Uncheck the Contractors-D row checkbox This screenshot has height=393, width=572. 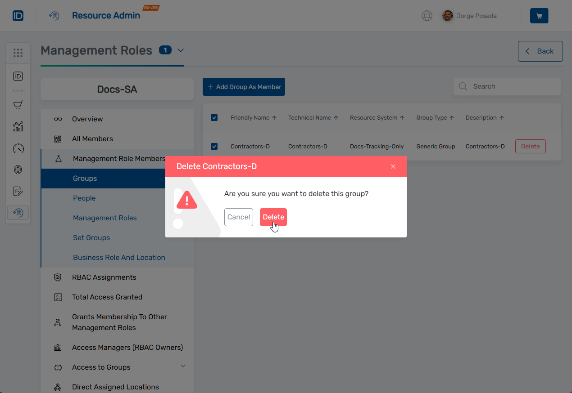point(214,146)
